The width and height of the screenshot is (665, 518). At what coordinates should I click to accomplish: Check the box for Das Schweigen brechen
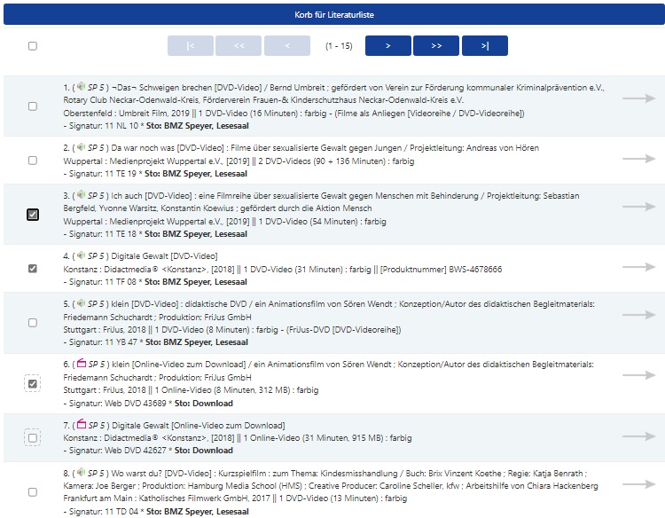pyautogui.click(x=33, y=106)
